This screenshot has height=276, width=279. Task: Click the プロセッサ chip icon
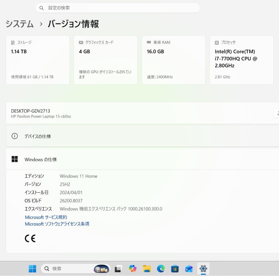coord(217,43)
